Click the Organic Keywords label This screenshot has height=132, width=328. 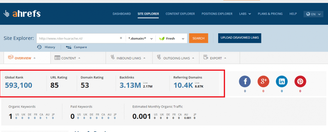[22, 107]
